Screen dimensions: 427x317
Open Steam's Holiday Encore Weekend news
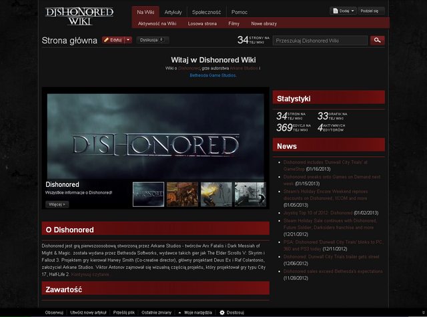(326, 195)
